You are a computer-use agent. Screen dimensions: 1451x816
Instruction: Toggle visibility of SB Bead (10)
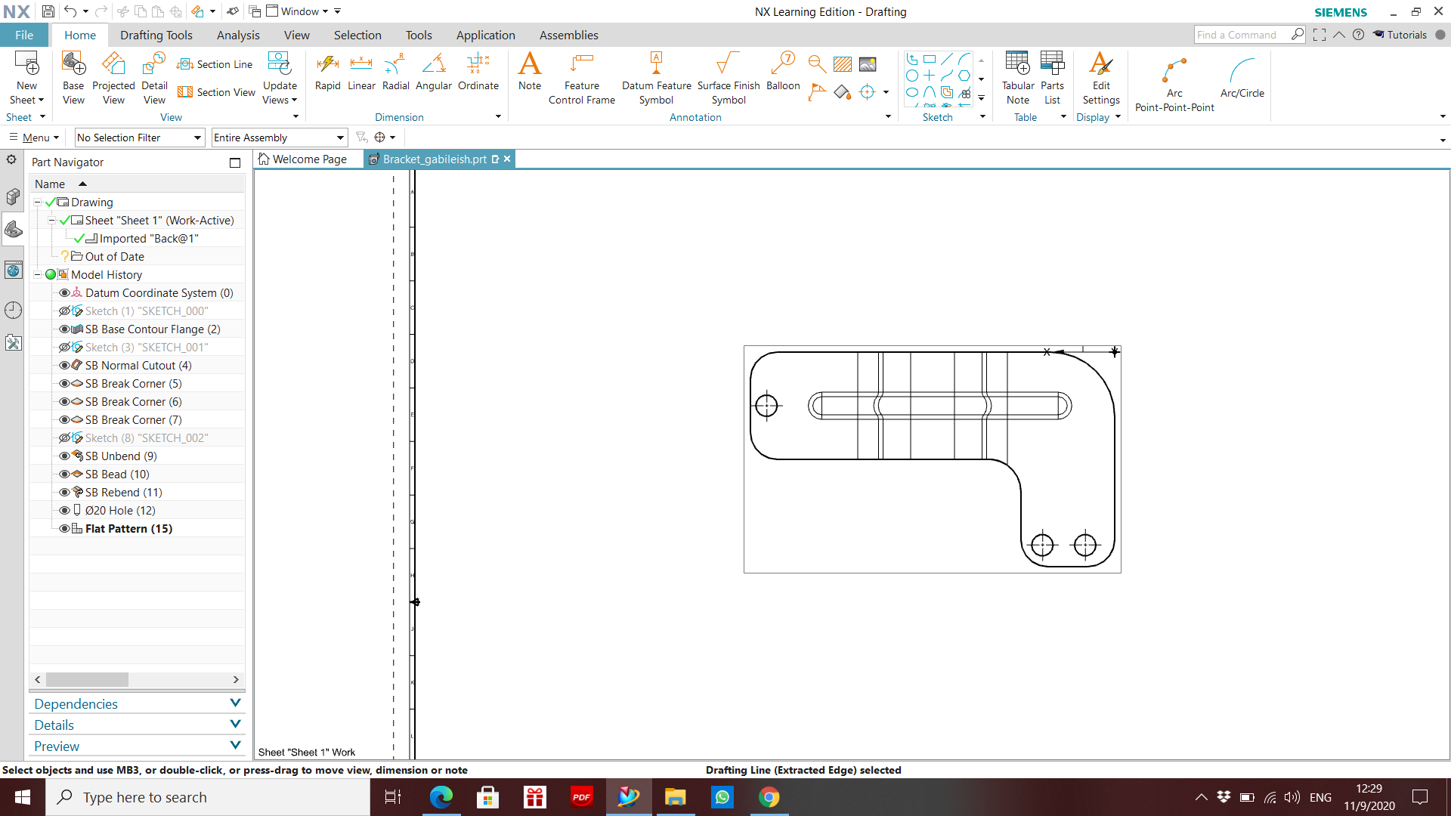[x=64, y=474]
